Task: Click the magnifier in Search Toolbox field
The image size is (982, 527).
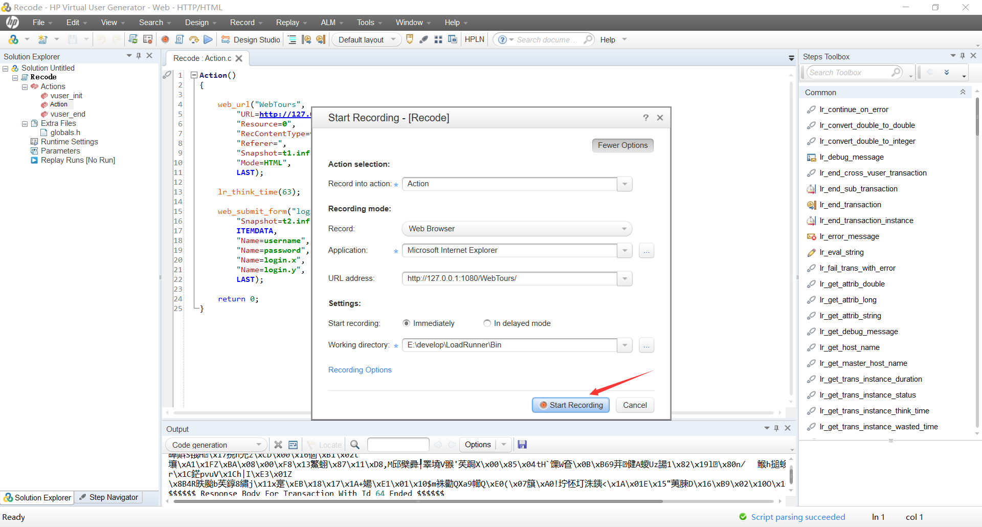Action: [x=896, y=72]
